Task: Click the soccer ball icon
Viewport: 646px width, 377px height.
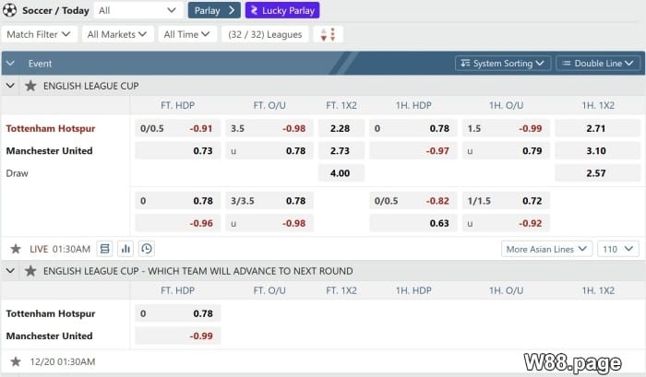Action: [x=9, y=10]
